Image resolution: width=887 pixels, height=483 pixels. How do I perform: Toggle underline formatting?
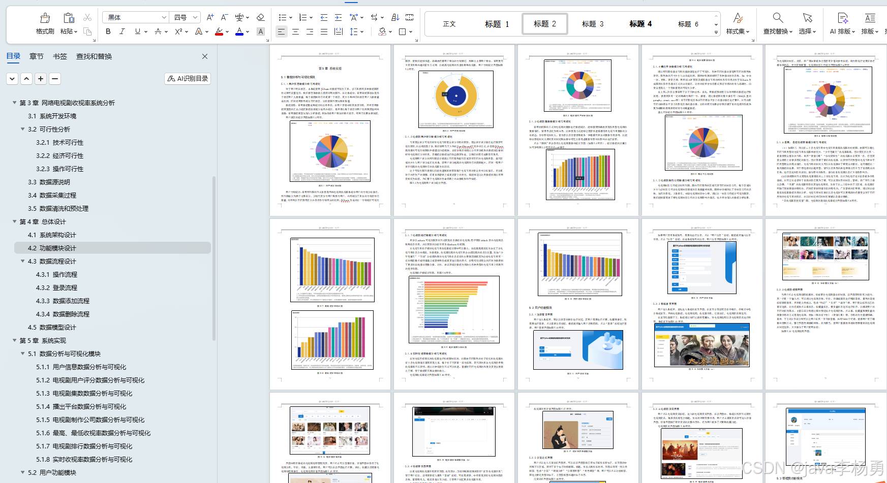point(137,31)
